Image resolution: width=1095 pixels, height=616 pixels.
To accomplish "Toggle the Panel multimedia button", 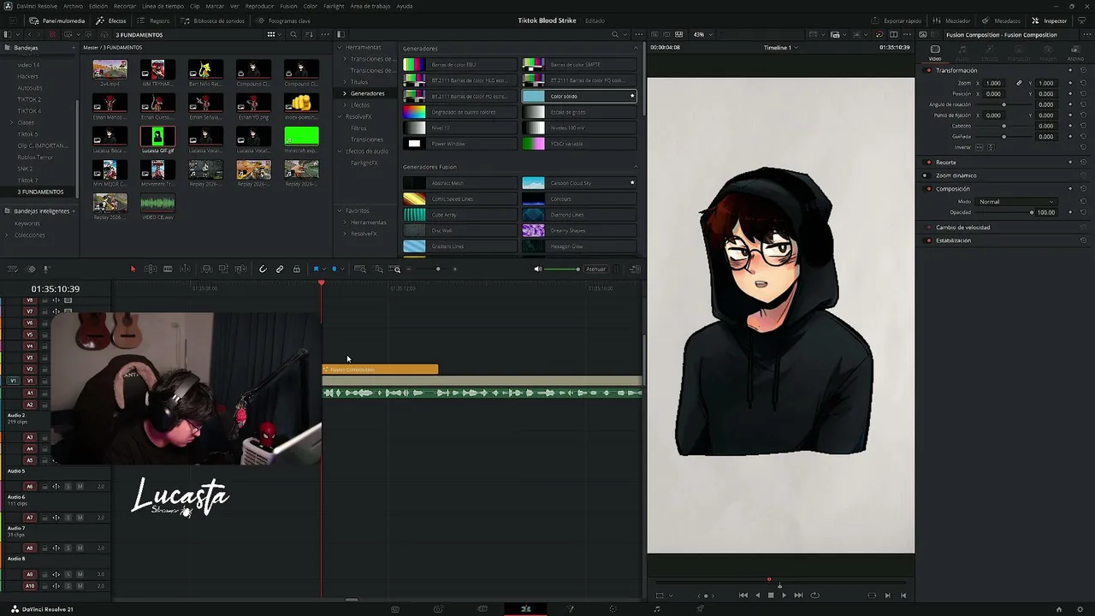I will 58,21.
